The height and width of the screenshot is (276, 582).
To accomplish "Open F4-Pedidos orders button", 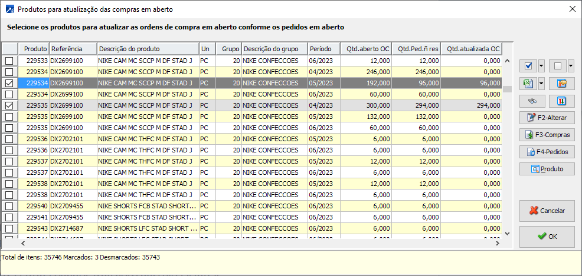I will click(x=547, y=152).
